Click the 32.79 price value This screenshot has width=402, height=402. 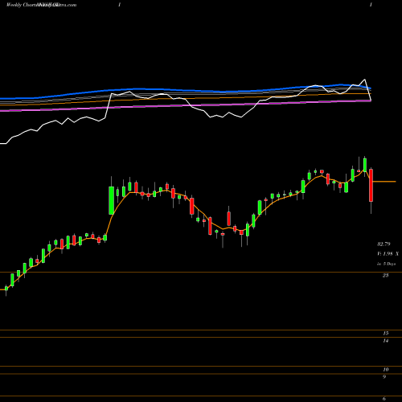coord(384,244)
